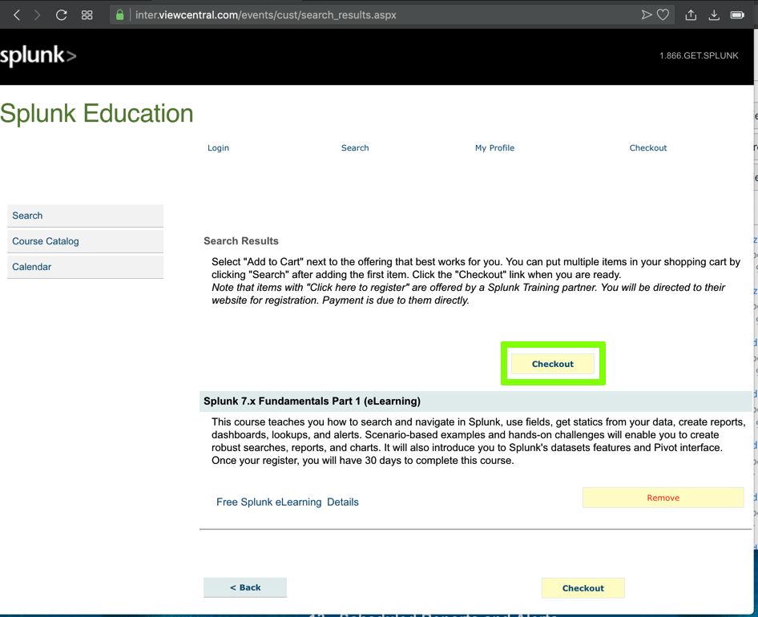The image size is (758, 617).
Task: Bookmark page with heart icon
Action: click(x=663, y=15)
